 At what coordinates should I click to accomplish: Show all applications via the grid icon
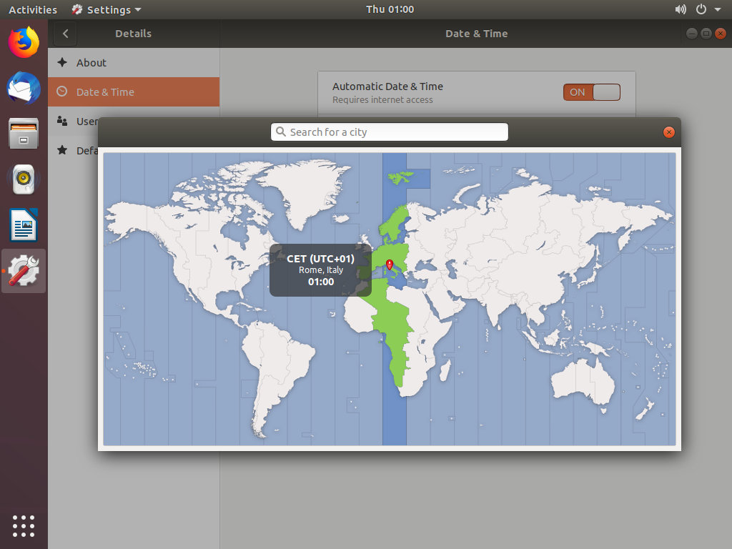(x=24, y=526)
